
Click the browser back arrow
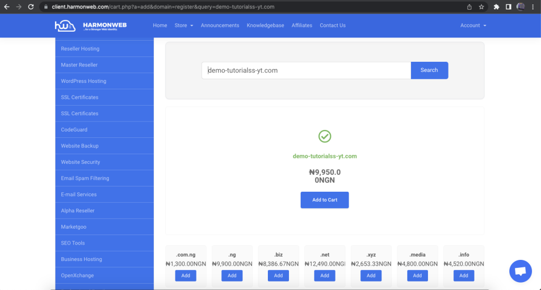[x=7, y=7]
